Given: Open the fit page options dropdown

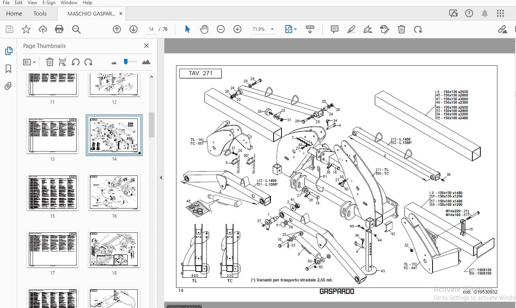Looking at the screenshot, I should click(x=295, y=29).
